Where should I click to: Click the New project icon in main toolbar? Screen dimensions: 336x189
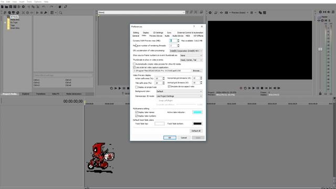coord(2,7)
